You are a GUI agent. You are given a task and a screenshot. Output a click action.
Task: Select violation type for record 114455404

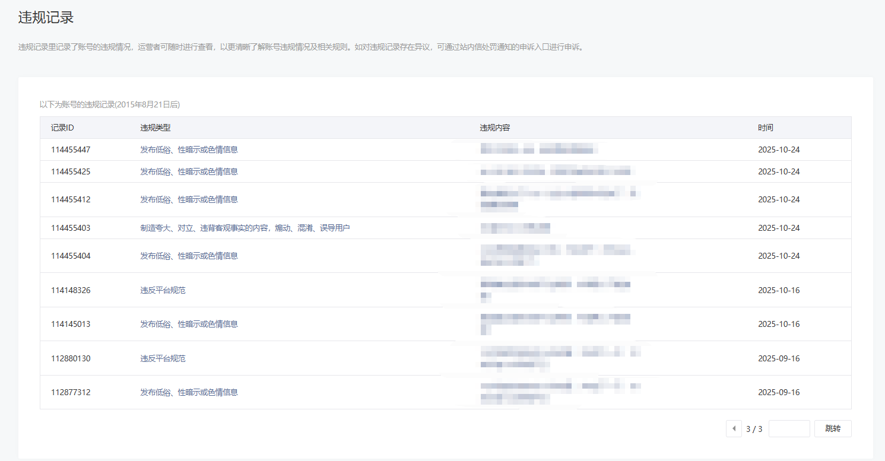[189, 256]
